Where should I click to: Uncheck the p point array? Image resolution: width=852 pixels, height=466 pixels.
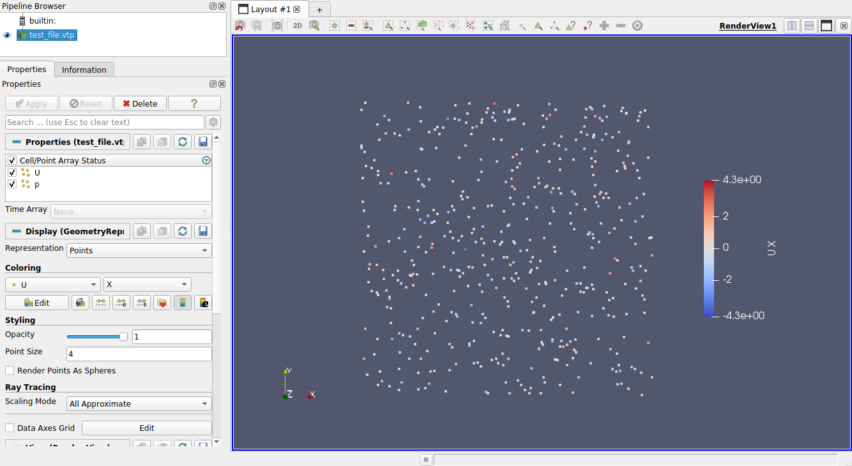coord(11,184)
